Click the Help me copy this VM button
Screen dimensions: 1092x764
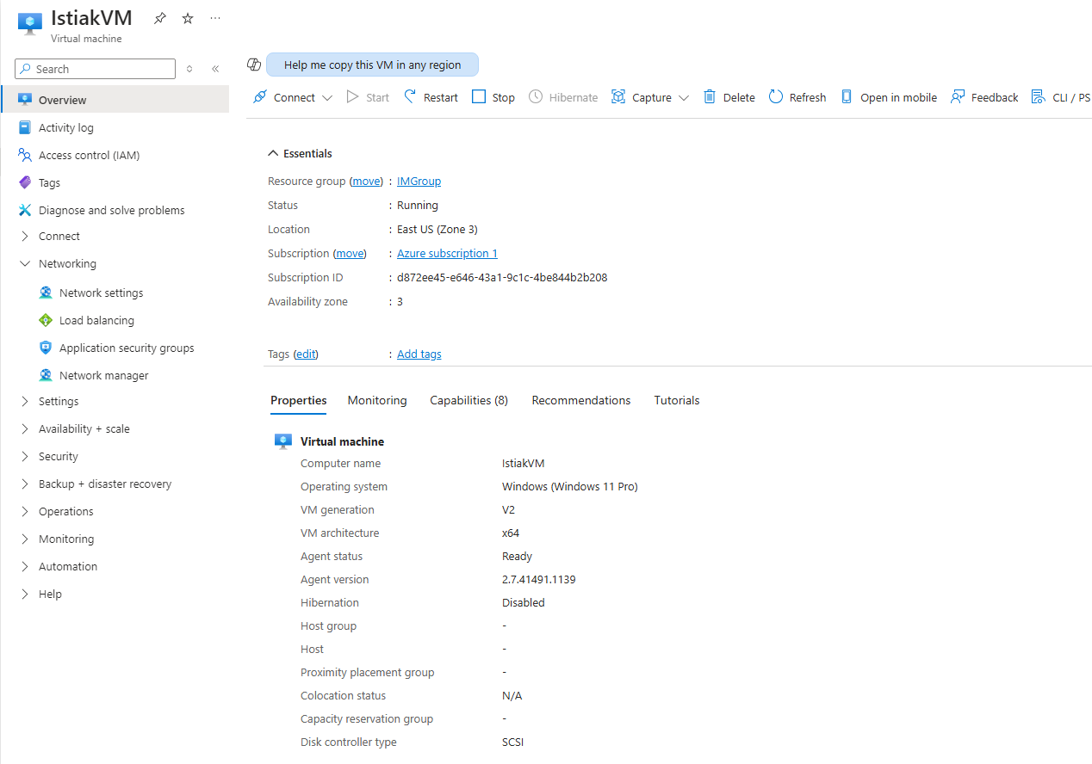372,65
